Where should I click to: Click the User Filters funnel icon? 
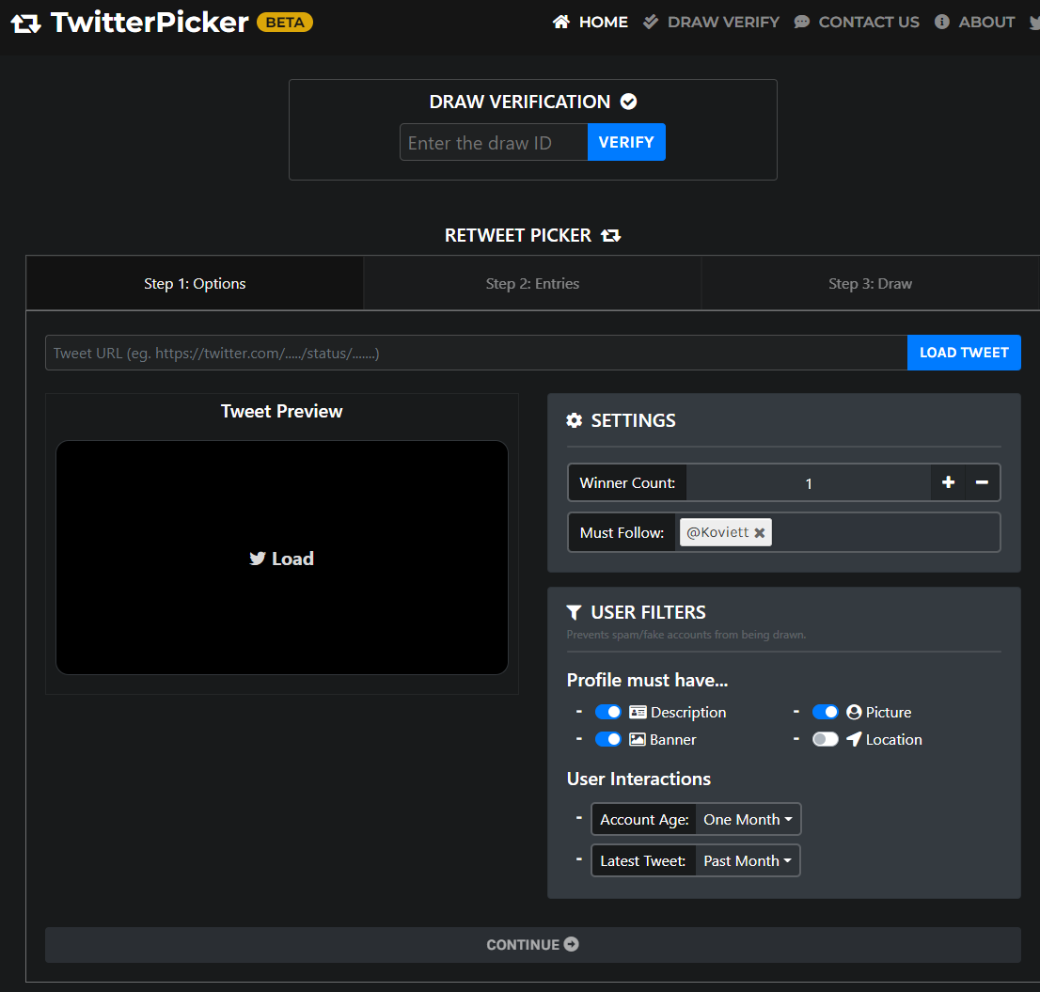(x=575, y=612)
